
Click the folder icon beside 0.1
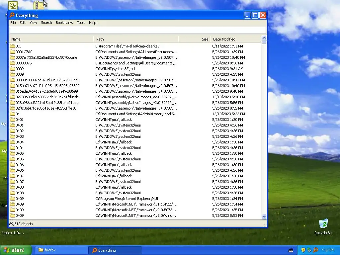(x=13, y=46)
